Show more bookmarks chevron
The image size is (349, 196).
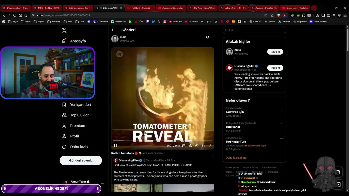click(342, 22)
